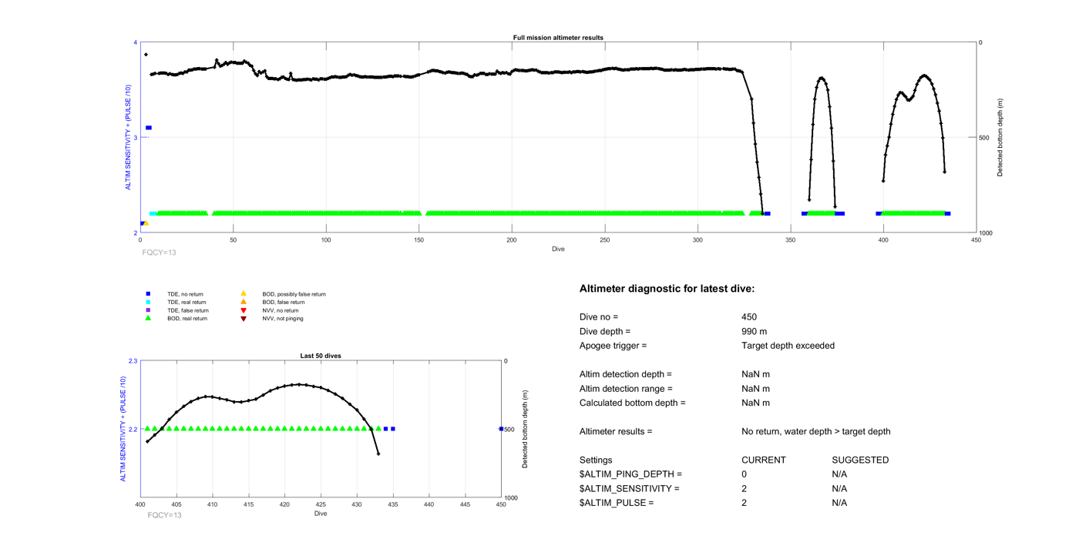Select the legend label 'BOD, possibly false return'
Viewport: 1079px width, 559px height.
coord(294,294)
